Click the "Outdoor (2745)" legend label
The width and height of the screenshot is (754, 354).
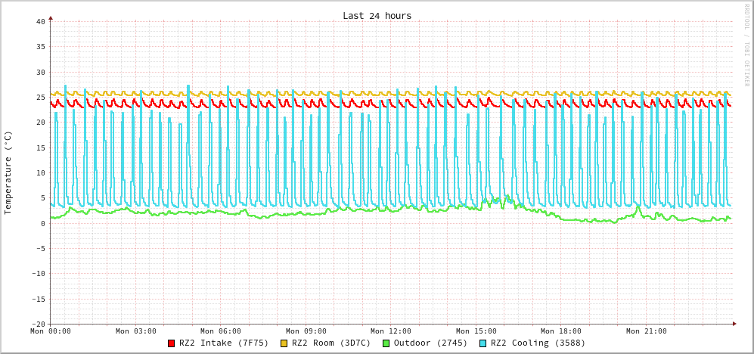pyautogui.click(x=430, y=343)
